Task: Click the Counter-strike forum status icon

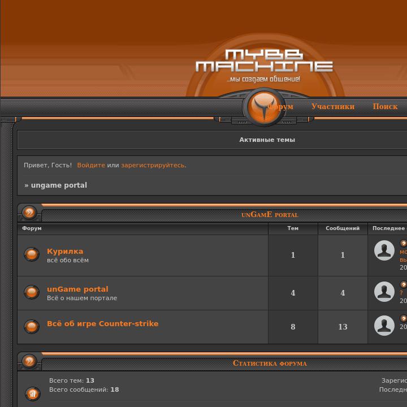Action: (32, 326)
